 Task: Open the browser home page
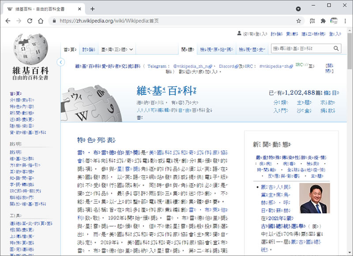pos(41,21)
